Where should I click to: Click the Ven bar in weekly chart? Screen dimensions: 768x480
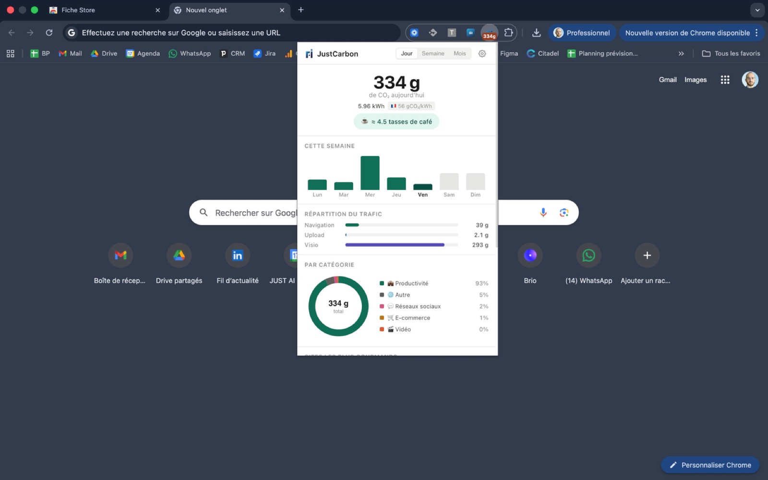(423, 187)
